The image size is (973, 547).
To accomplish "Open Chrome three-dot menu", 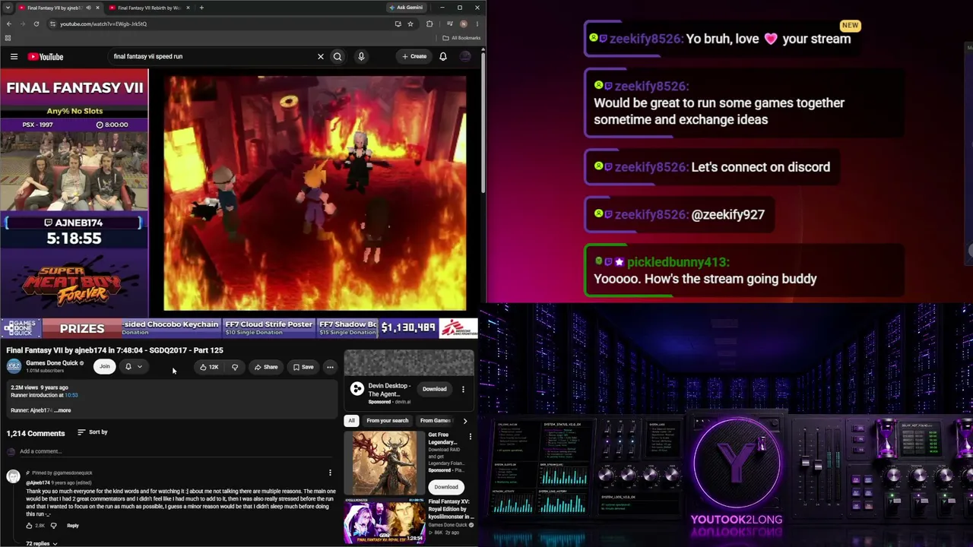I will (477, 24).
